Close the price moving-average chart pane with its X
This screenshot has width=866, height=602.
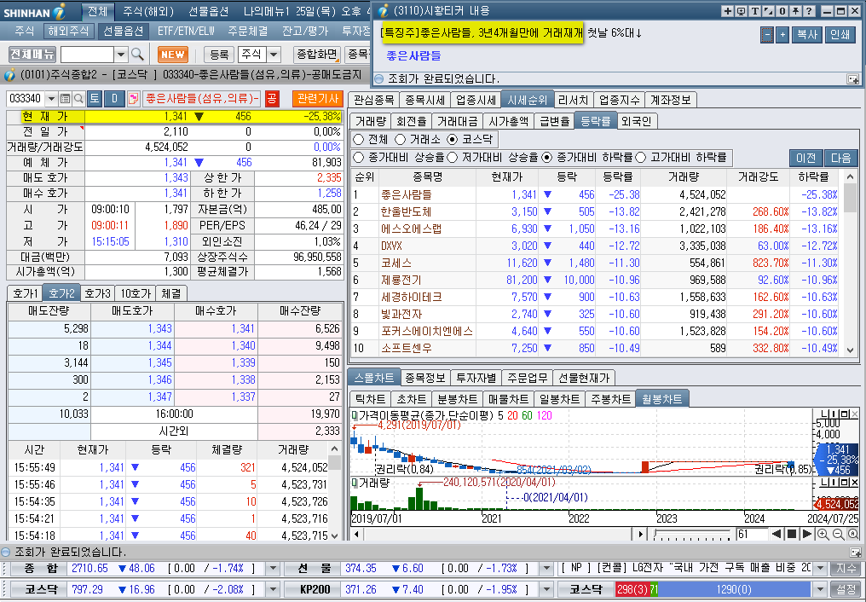pyautogui.click(x=855, y=414)
